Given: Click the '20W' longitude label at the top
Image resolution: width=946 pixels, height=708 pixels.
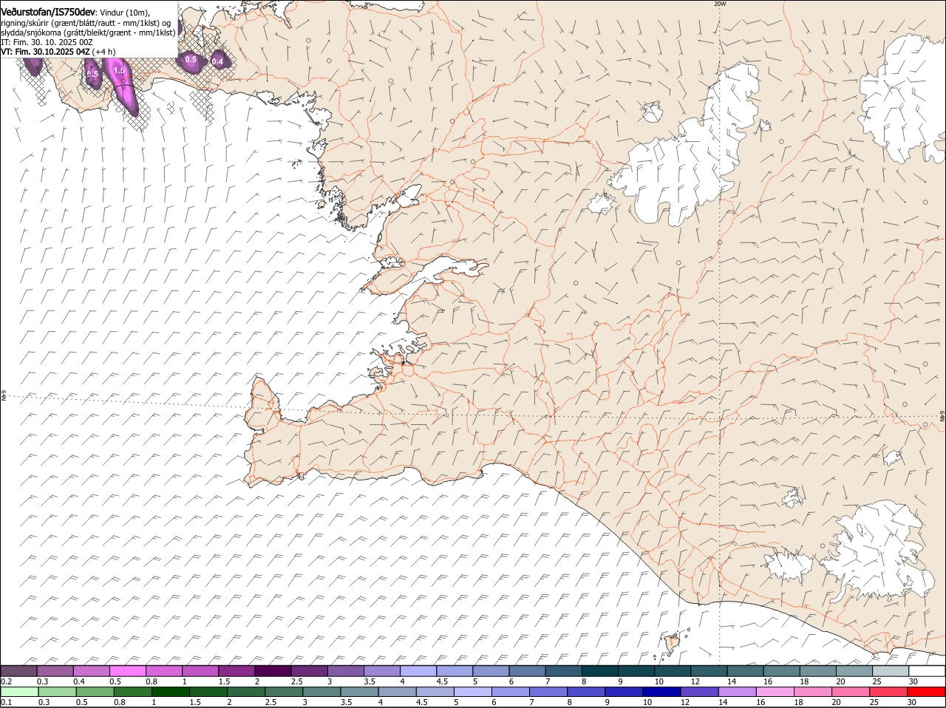Looking at the screenshot, I should [720, 4].
